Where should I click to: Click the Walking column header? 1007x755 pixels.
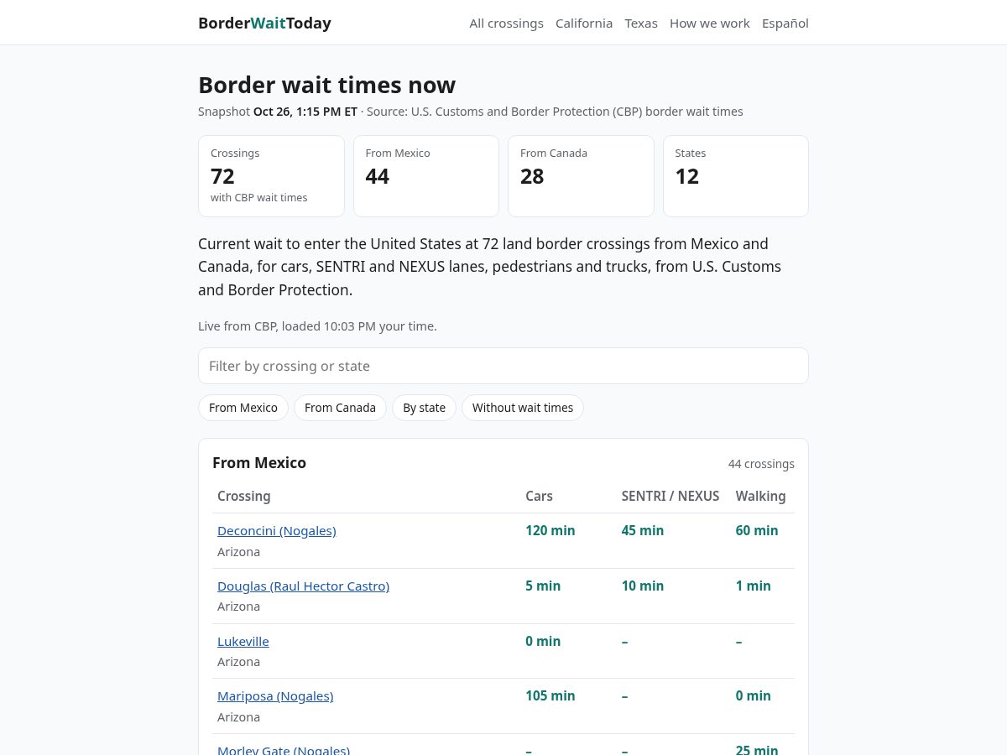click(x=760, y=496)
